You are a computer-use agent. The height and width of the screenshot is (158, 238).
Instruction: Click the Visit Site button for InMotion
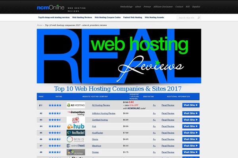pyautogui.click(x=191, y=113)
